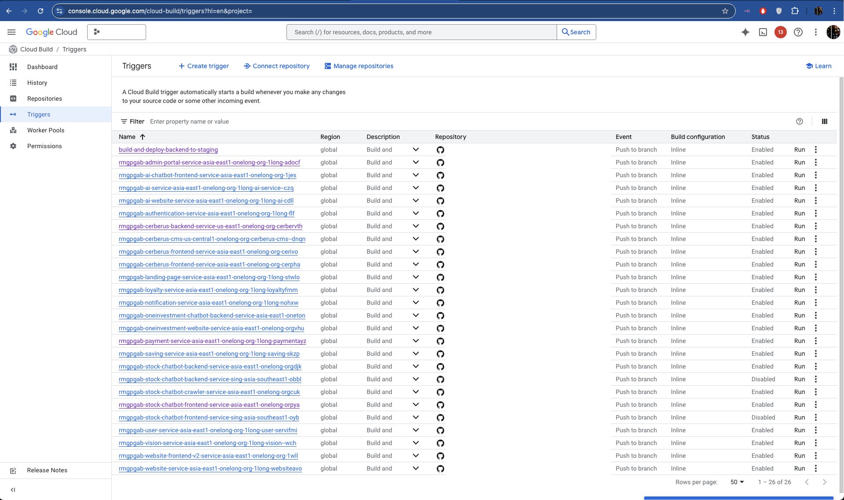Open rows per page dropdown showing 50

[x=737, y=482]
